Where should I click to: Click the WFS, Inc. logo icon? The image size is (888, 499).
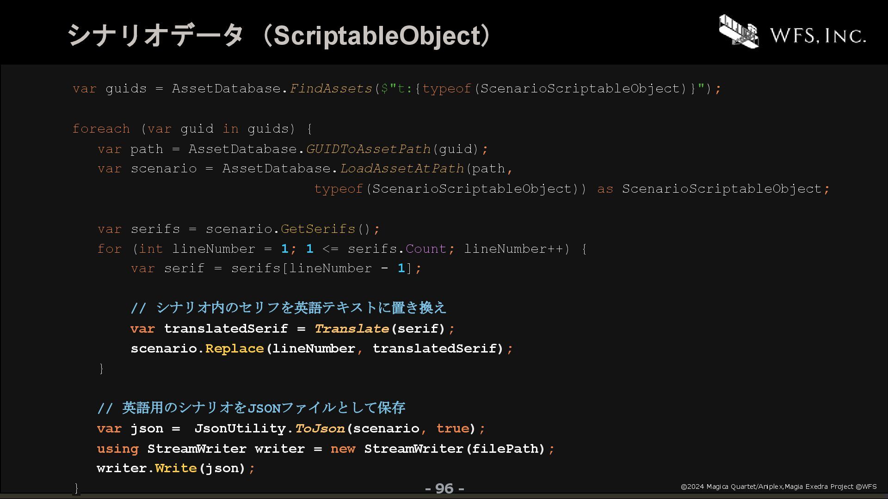(739, 31)
